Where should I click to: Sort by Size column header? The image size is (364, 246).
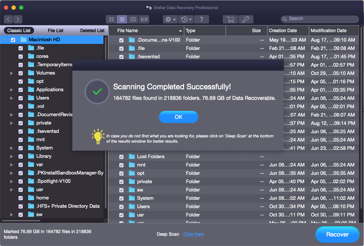click(247, 31)
